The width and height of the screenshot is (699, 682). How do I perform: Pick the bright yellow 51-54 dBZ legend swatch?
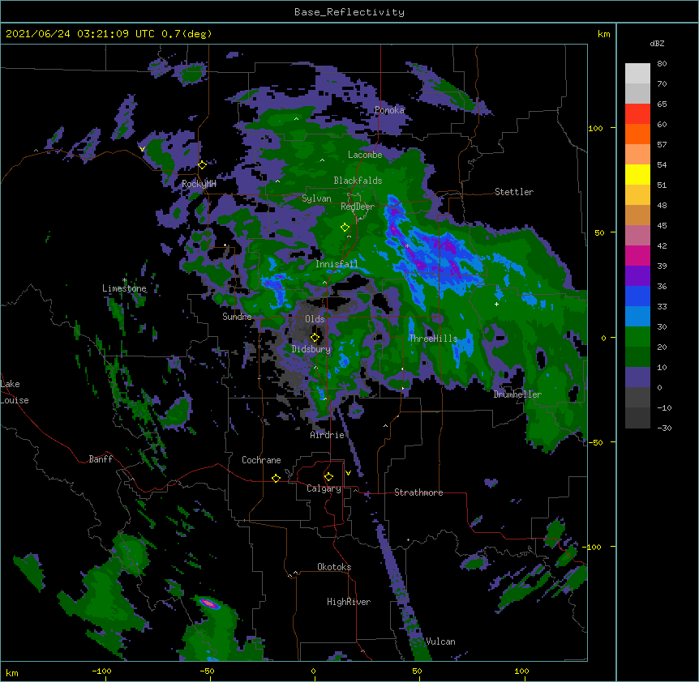coord(637,174)
